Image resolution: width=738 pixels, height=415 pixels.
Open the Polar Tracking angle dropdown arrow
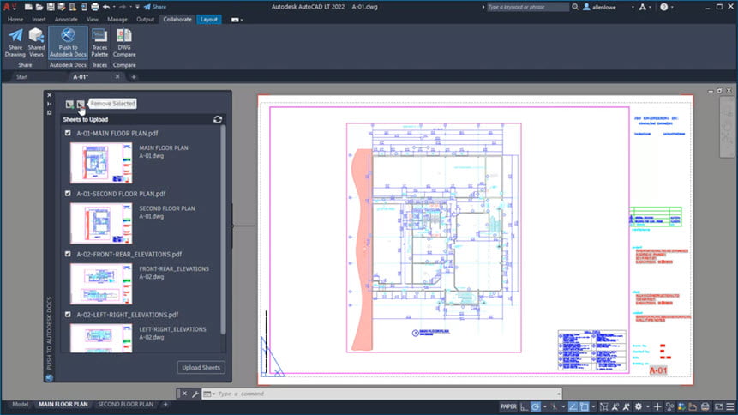(544, 406)
